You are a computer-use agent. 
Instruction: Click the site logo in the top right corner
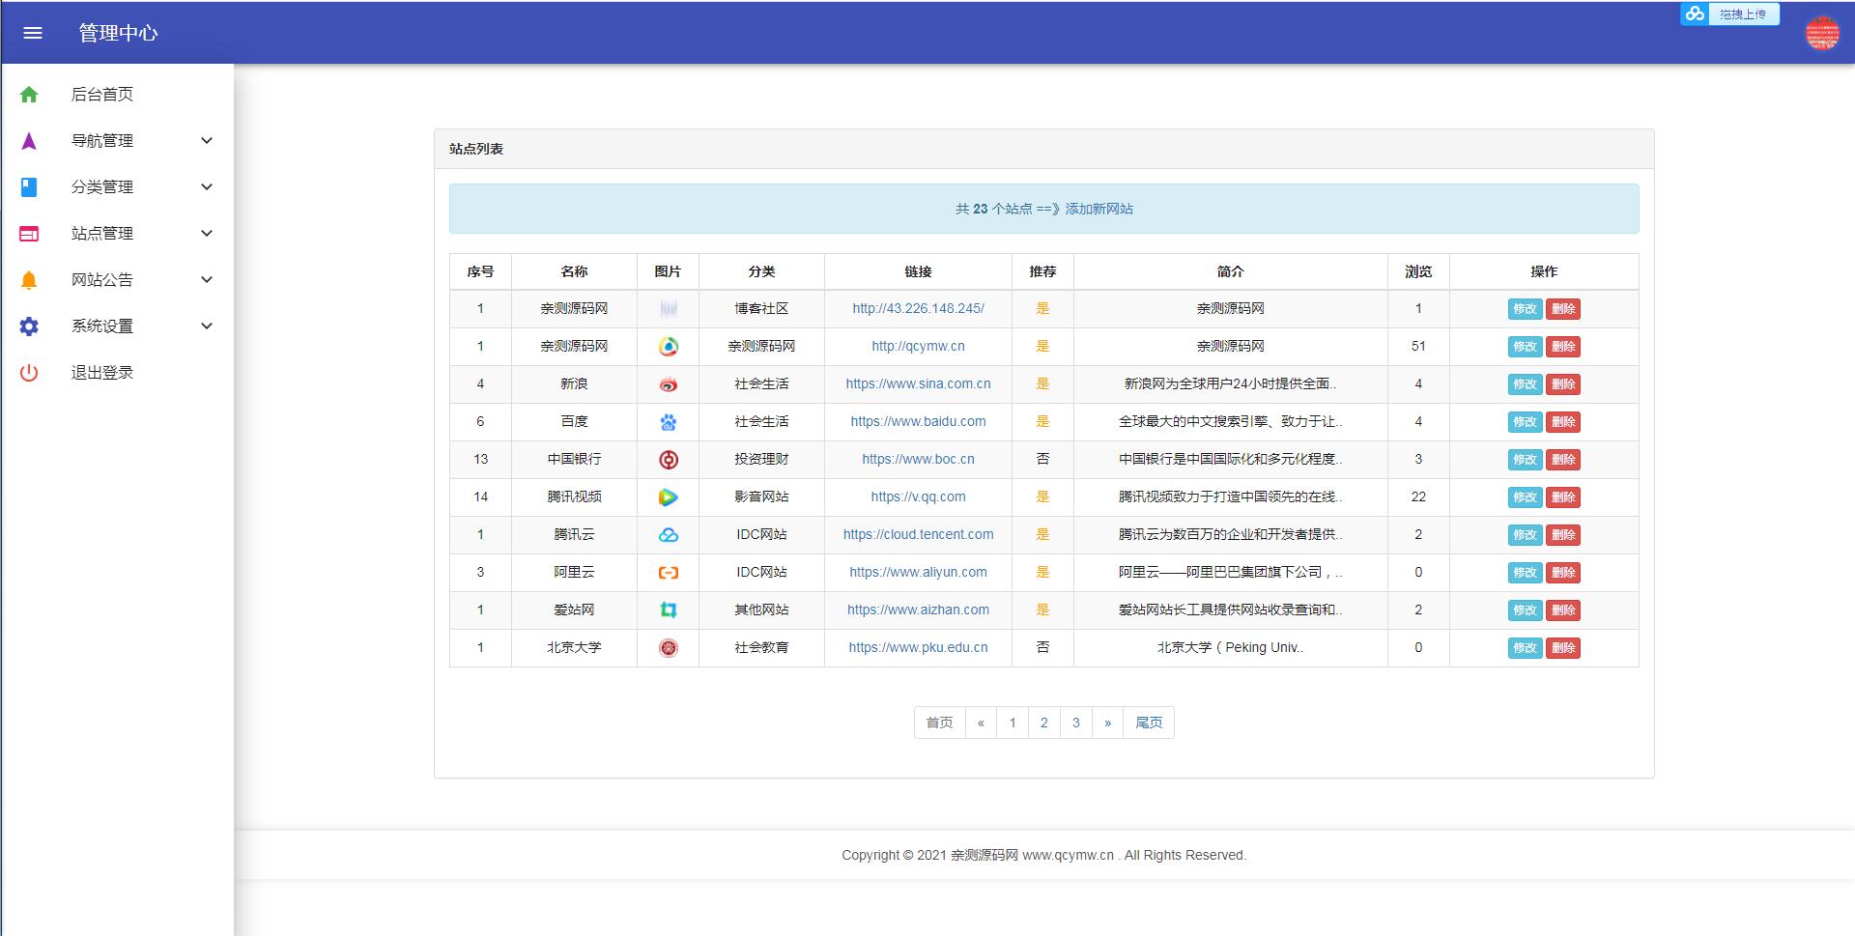click(1824, 31)
